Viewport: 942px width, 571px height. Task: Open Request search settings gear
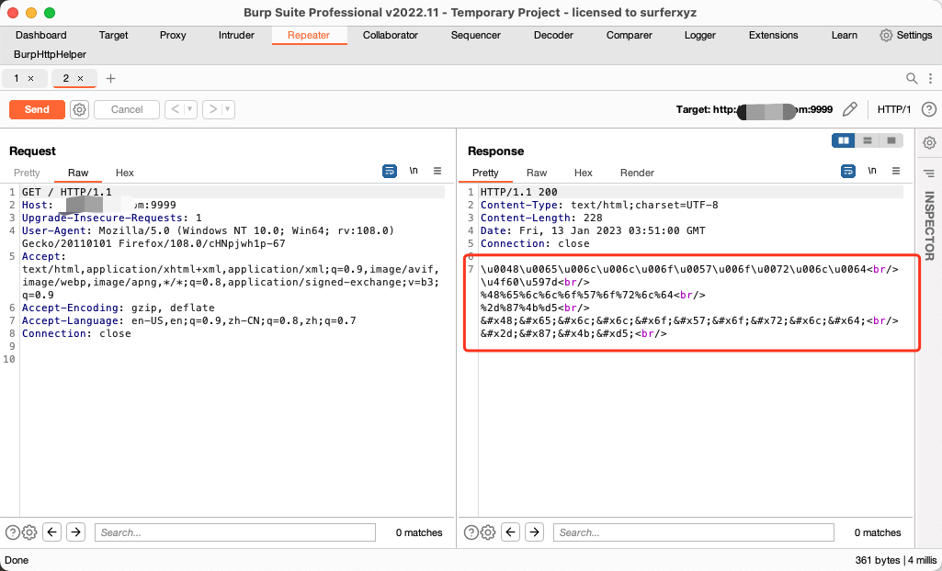29,532
